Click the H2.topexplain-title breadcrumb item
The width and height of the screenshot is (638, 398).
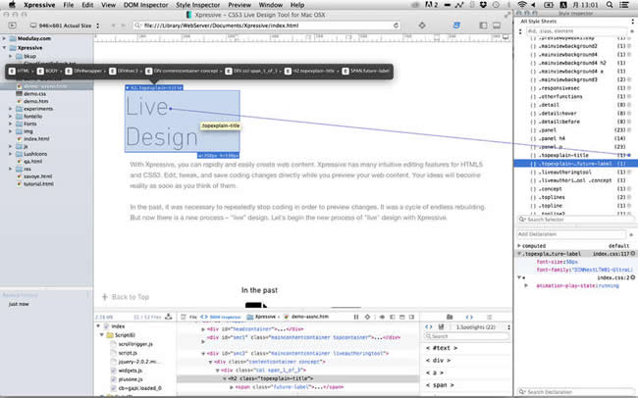point(309,72)
